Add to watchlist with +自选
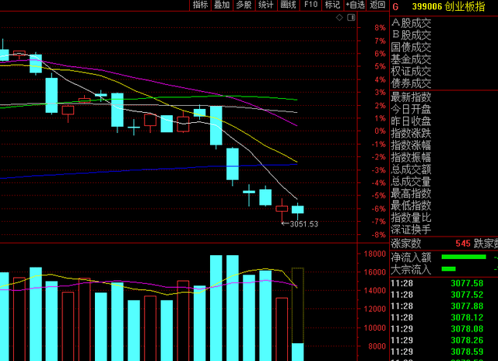Image resolution: width=498 pixels, height=361 pixels. 355,5
